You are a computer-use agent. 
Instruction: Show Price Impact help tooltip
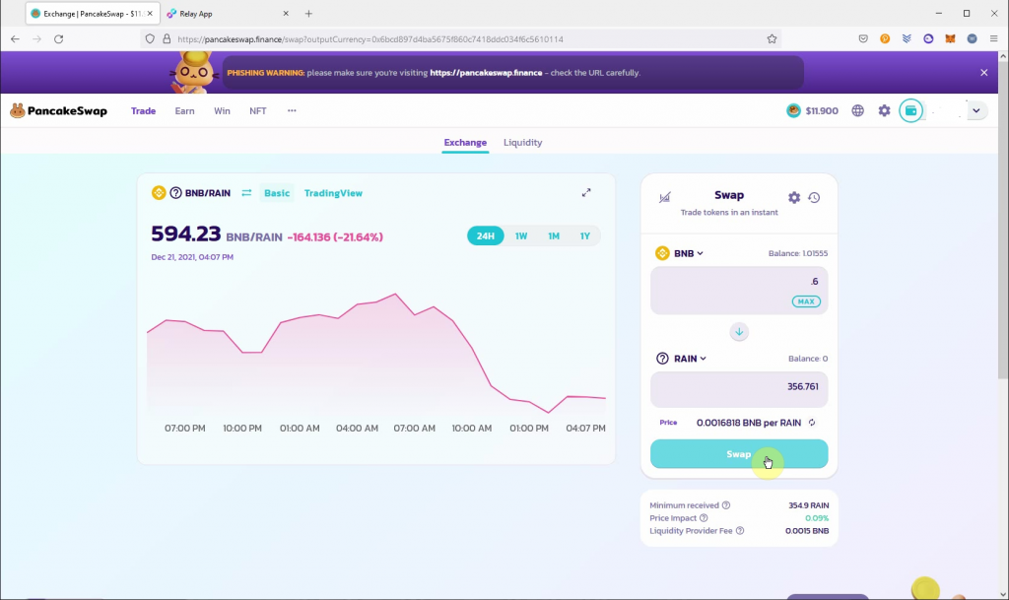704,517
